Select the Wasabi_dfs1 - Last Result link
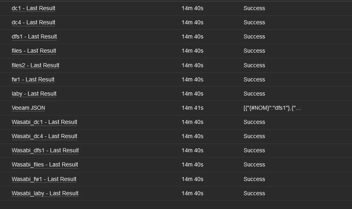The height and width of the screenshot is (209, 352). (45, 150)
